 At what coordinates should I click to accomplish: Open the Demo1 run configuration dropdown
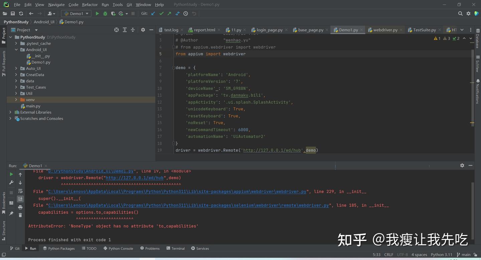pos(76,14)
